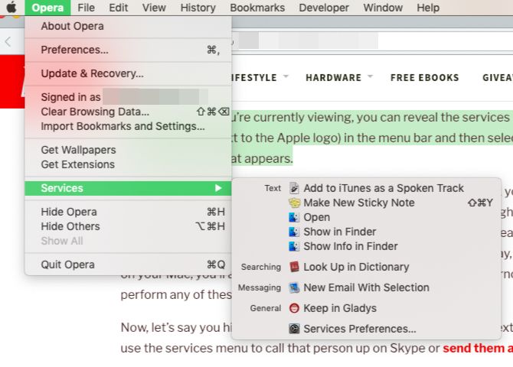This screenshot has width=513, height=367.
Task: Click the iTunes Spoken Track icon
Action: 294,188
